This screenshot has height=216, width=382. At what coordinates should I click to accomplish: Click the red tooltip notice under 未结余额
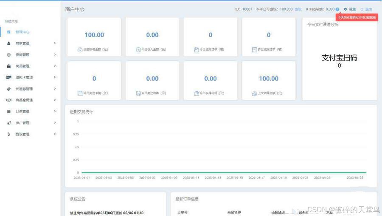pos(357,17)
